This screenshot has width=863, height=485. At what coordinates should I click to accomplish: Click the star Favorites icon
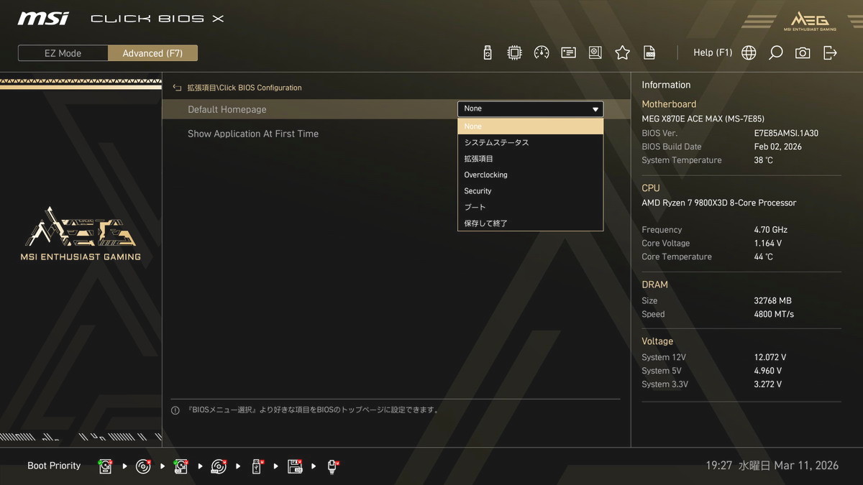pos(623,52)
